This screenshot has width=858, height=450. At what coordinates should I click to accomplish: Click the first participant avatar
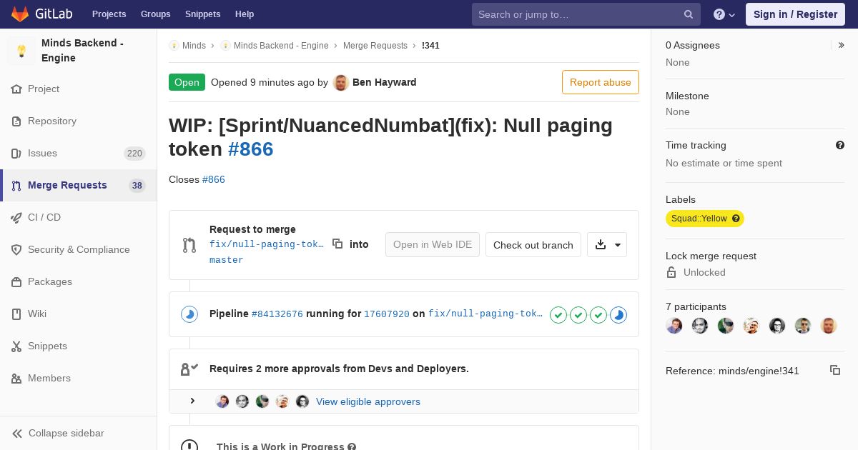(x=674, y=326)
